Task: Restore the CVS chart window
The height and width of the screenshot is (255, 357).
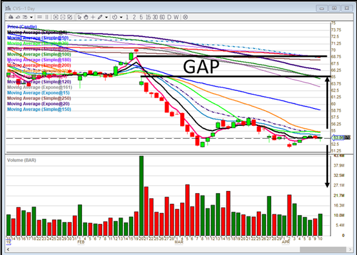Action: tap(334, 8)
